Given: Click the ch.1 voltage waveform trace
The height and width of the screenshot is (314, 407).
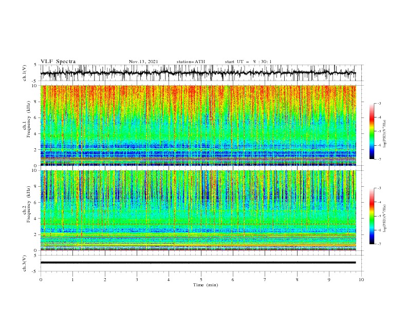Looking at the screenshot, I should (x=198, y=73).
